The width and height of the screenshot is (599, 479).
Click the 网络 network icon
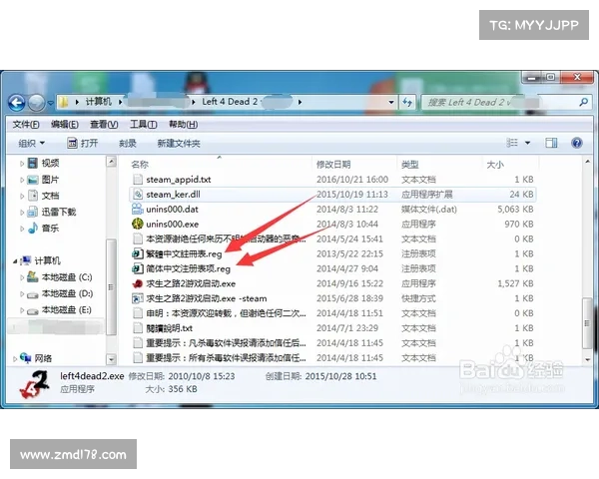26,358
